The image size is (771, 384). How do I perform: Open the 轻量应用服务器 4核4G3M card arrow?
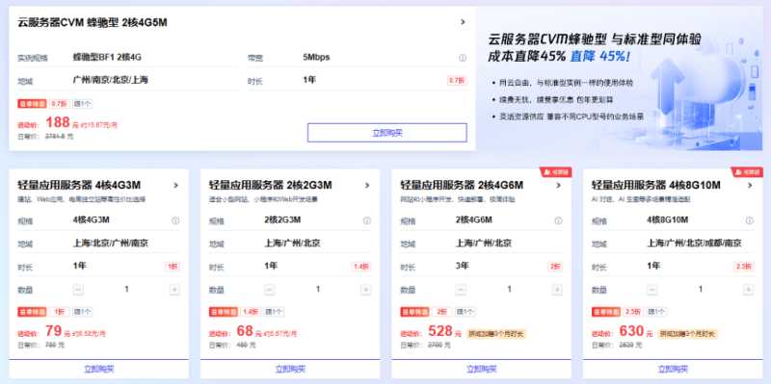click(x=175, y=185)
